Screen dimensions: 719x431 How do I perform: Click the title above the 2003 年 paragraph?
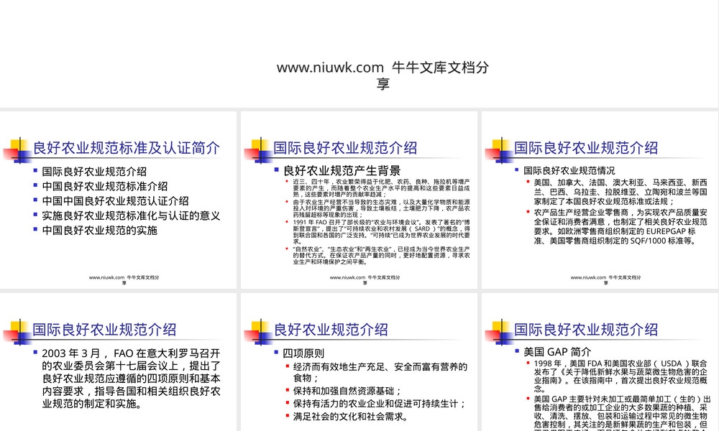104,330
